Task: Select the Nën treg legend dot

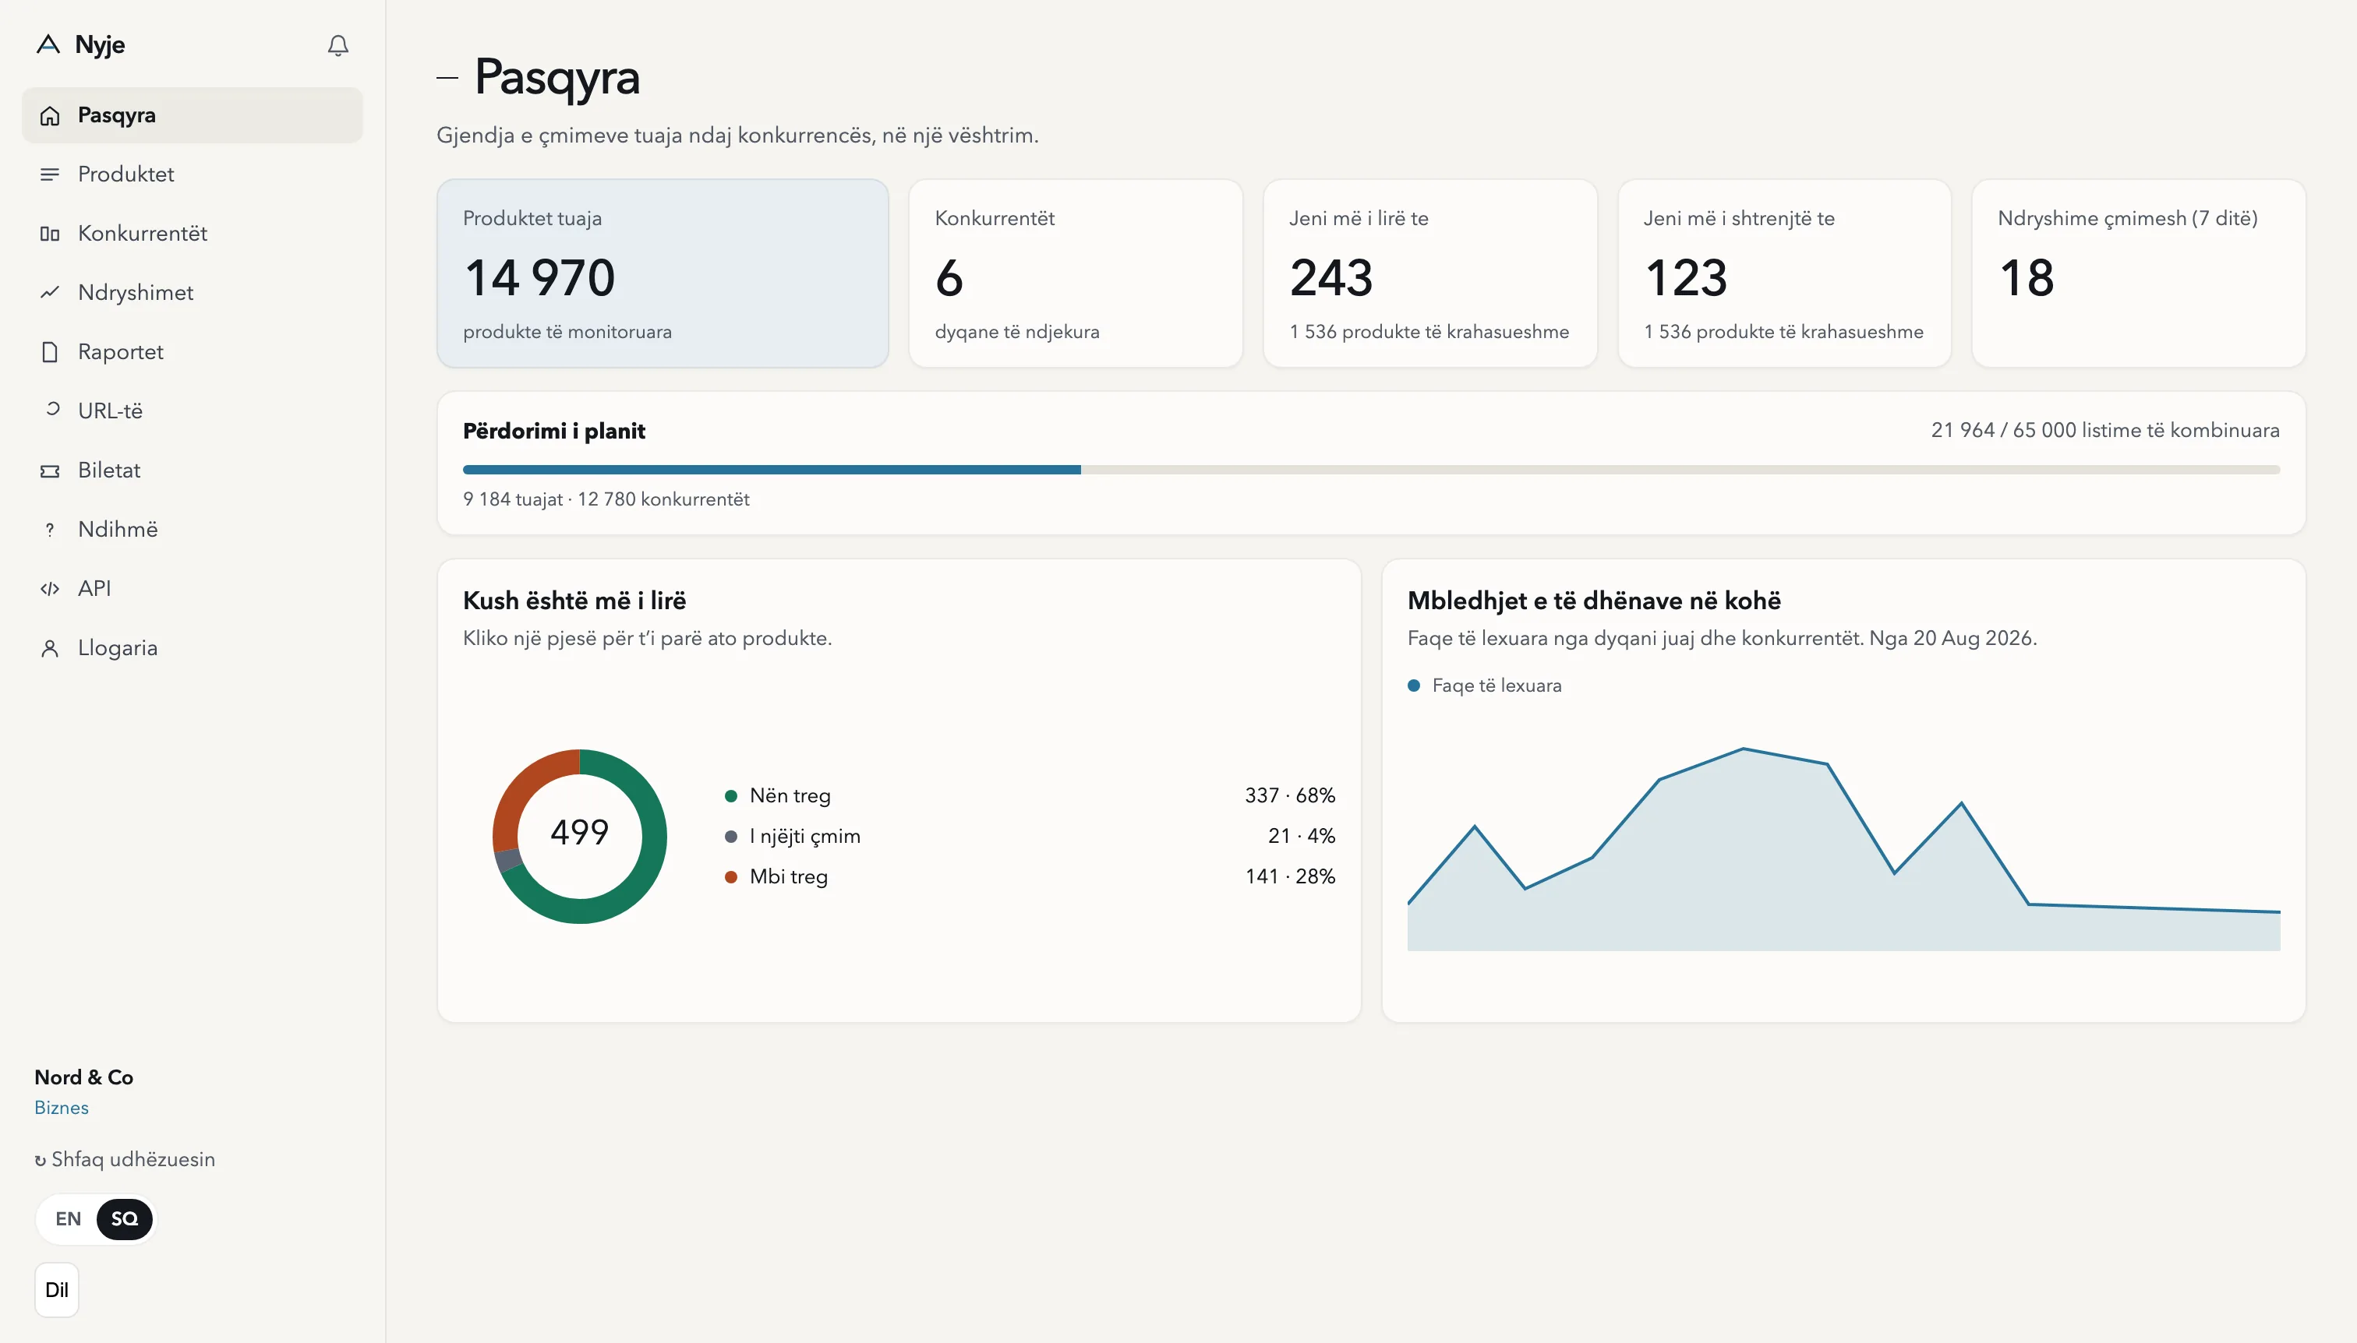Action: tap(731, 796)
